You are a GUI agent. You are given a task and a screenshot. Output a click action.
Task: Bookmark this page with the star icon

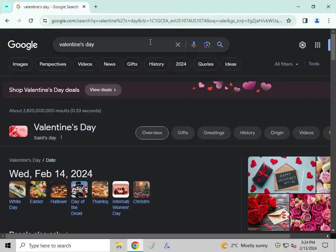tap(289, 21)
